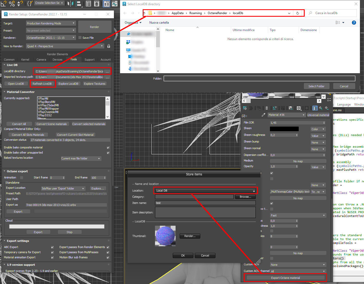
Task: Toggle the Show End Result icon
Action: tap(315, 108)
